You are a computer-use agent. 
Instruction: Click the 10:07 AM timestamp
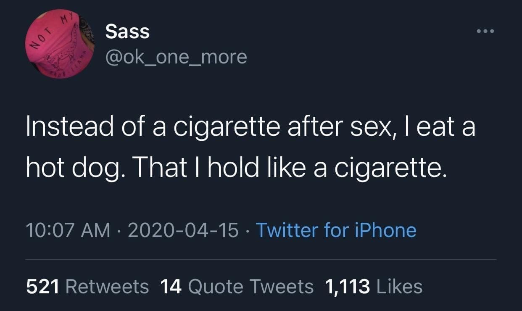pos(68,230)
